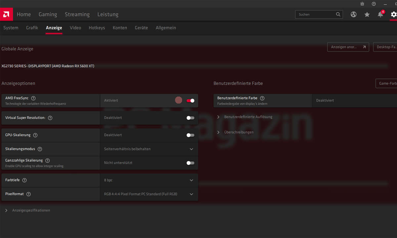Click the Anzeigen anor... button

(348, 47)
